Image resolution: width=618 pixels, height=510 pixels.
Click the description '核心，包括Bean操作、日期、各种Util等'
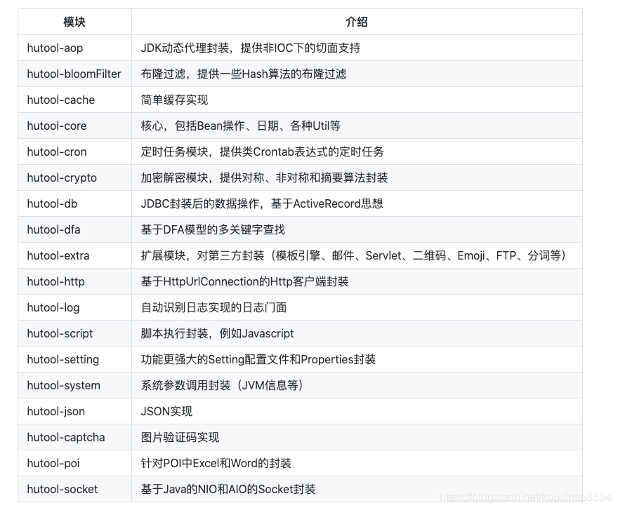241,126
